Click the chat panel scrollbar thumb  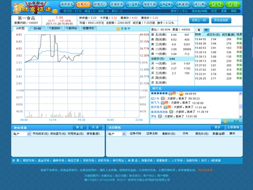240,107
